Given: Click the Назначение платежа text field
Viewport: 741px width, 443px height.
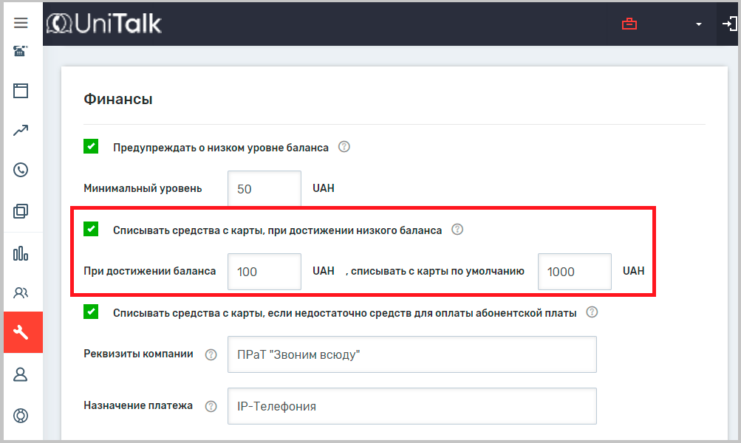Looking at the screenshot, I should coord(412,406).
